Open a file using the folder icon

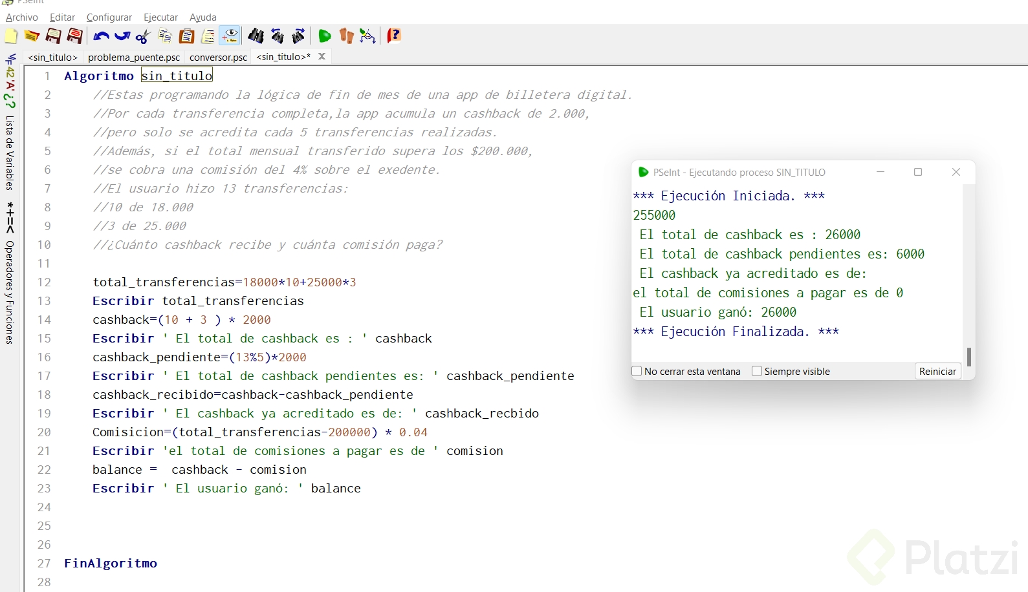pos(32,36)
